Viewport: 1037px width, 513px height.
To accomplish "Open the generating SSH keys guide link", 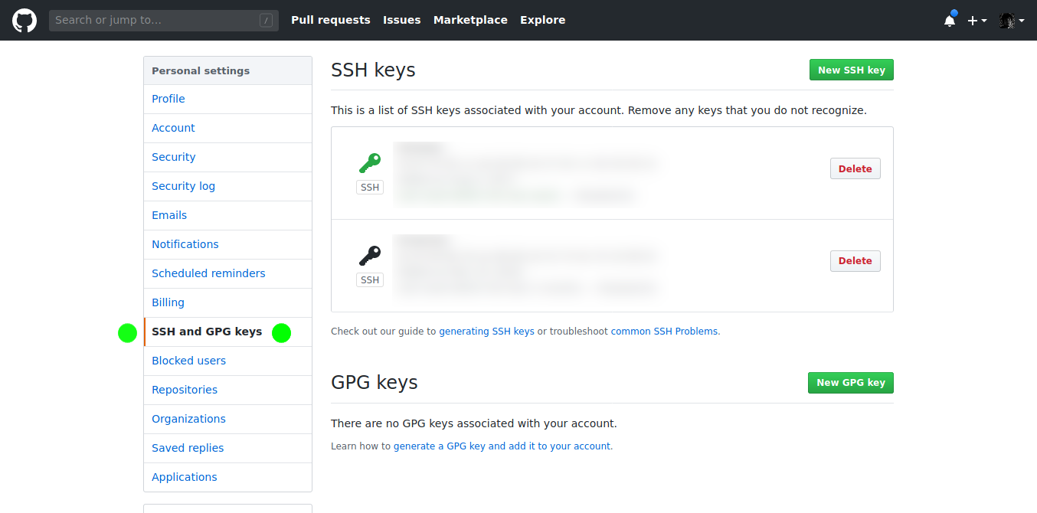I will tap(486, 332).
